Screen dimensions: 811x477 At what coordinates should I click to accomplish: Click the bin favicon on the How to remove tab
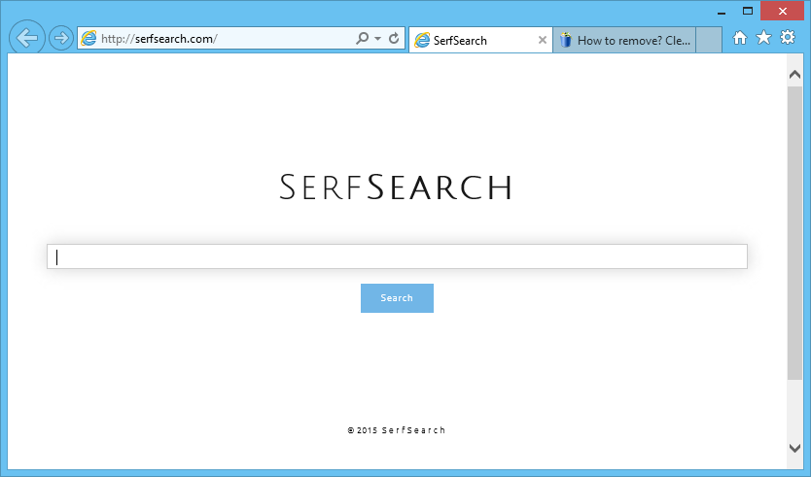[x=566, y=40]
